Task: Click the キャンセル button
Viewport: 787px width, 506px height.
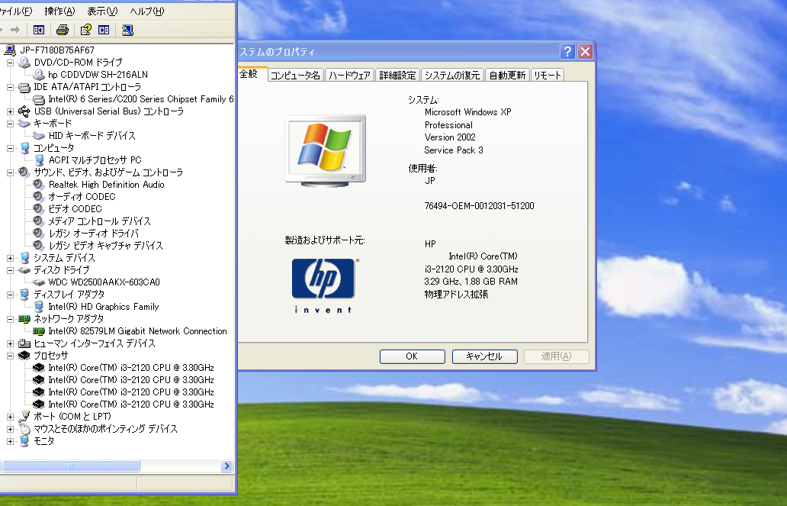Action: coord(484,356)
